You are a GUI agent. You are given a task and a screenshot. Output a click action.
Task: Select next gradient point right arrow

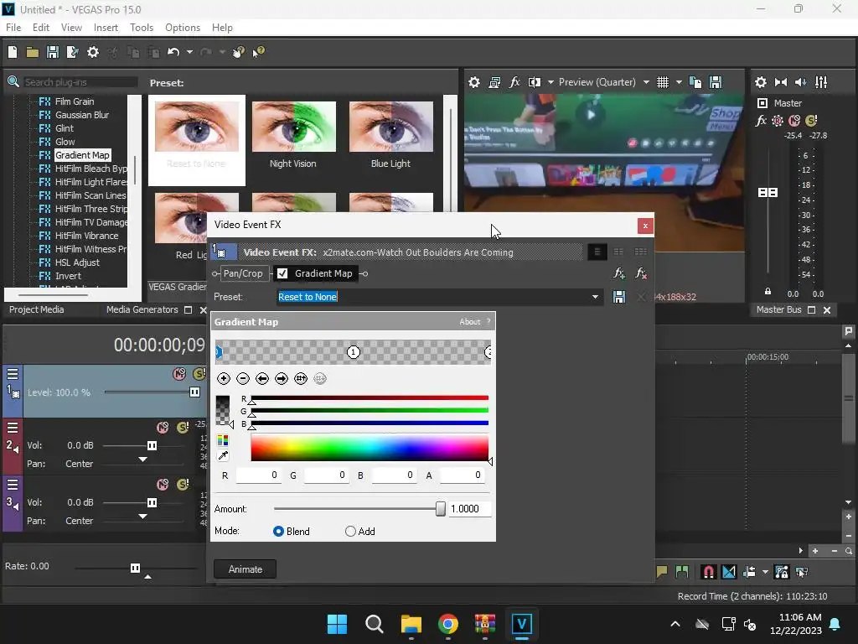[282, 378]
